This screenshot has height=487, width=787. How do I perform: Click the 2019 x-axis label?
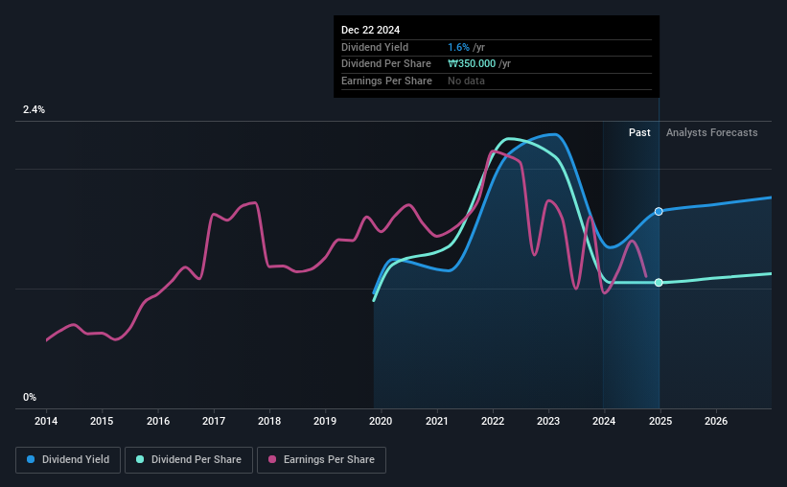pyautogui.click(x=325, y=421)
